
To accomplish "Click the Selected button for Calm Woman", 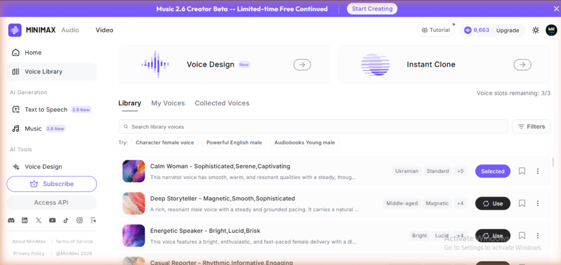I will [x=493, y=171].
